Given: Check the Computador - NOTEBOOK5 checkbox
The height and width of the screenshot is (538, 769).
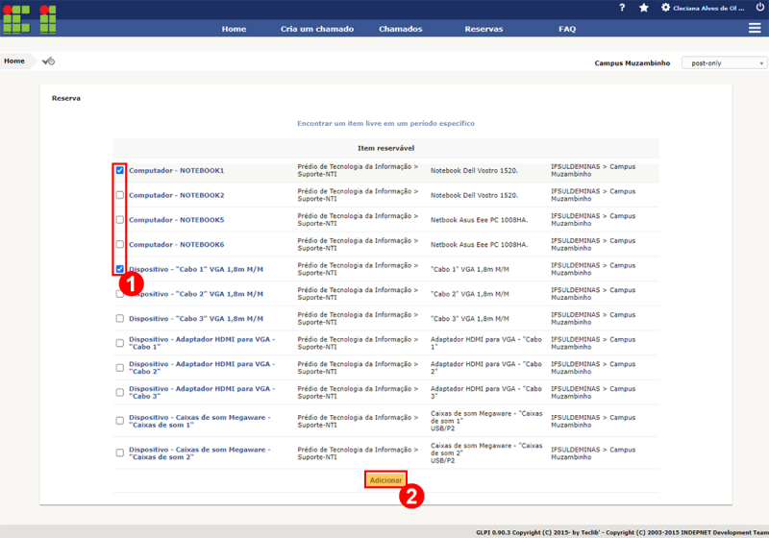Looking at the screenshot, I should [119, 219].
